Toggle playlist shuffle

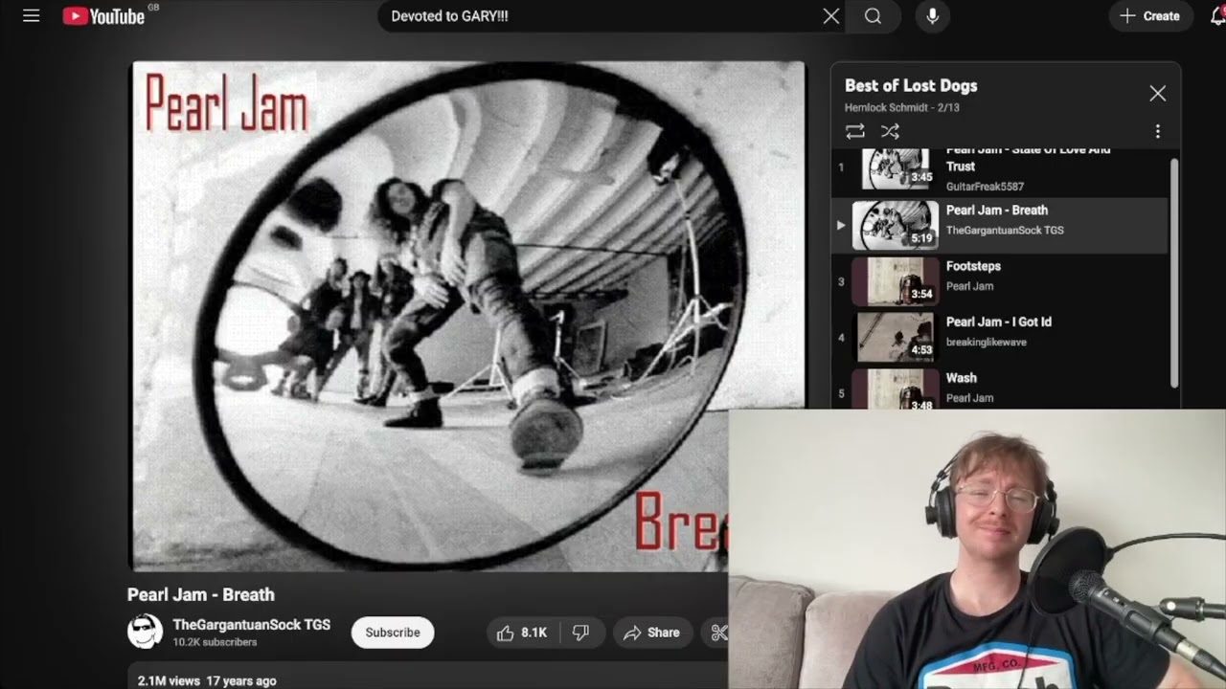pos(890,131)
